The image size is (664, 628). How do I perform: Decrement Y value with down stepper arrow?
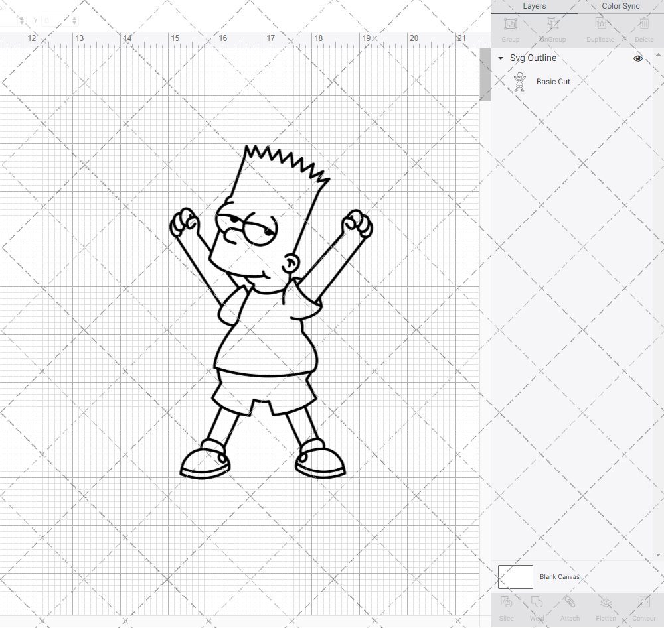(74, 23)
